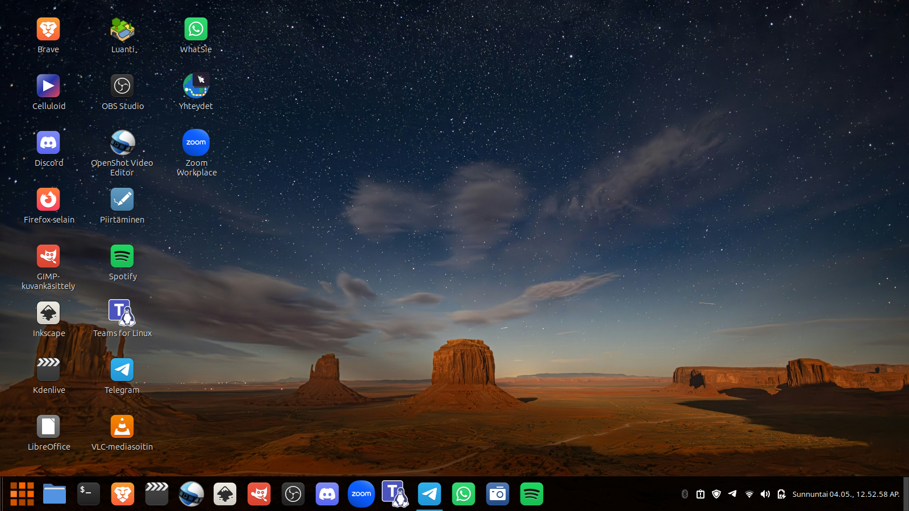Click GIMP launcher in the panel
Viewport: 909px width, 511px height.
(x=259, y=494)
